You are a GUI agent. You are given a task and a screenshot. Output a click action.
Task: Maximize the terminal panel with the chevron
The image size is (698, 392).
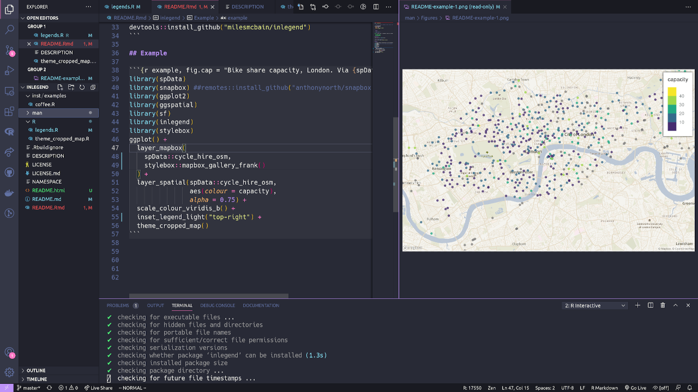coord(675,305)
